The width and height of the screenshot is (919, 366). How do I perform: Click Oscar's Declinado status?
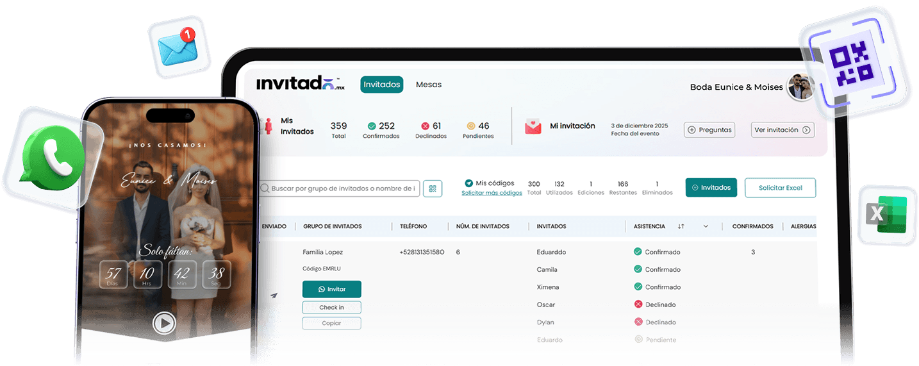(x=655, y=304)
